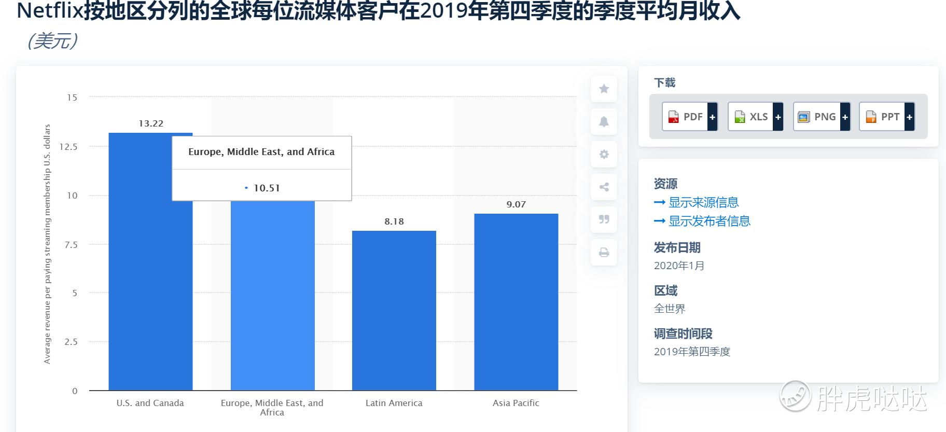Click the 9.07 value label
946x432 pixels.
coord(516,204)
